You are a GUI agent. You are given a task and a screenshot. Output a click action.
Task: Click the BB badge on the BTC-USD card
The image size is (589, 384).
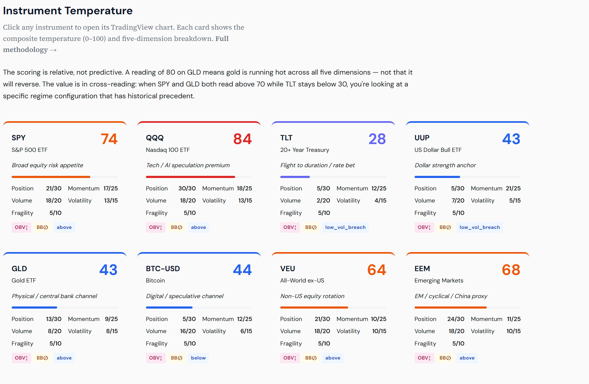[x=177, y=358]
